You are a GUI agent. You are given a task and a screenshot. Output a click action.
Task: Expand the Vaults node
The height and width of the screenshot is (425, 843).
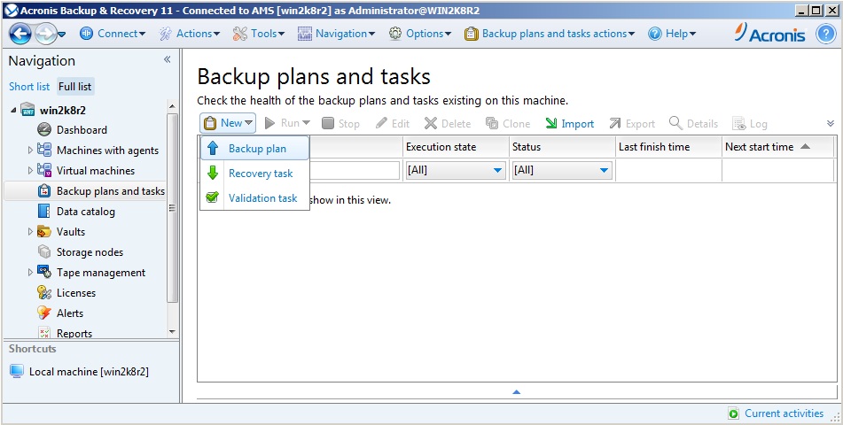tap(30, 232)
